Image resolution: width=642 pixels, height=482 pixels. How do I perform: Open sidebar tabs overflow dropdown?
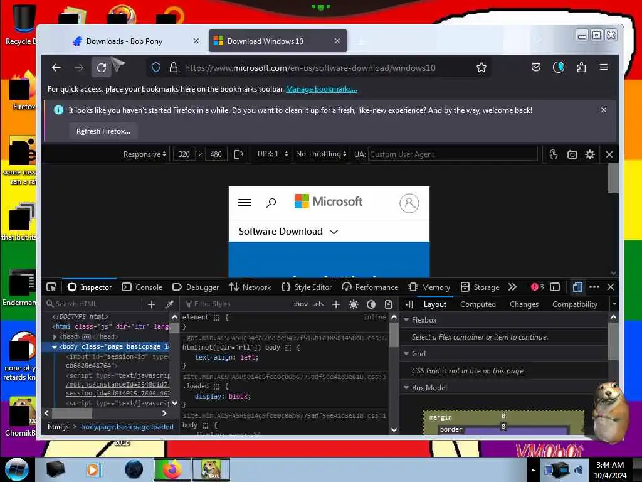614,304
